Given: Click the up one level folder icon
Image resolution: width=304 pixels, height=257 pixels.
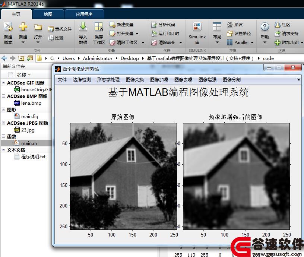Looking at the screenshot, I should [x=21, y=58].
